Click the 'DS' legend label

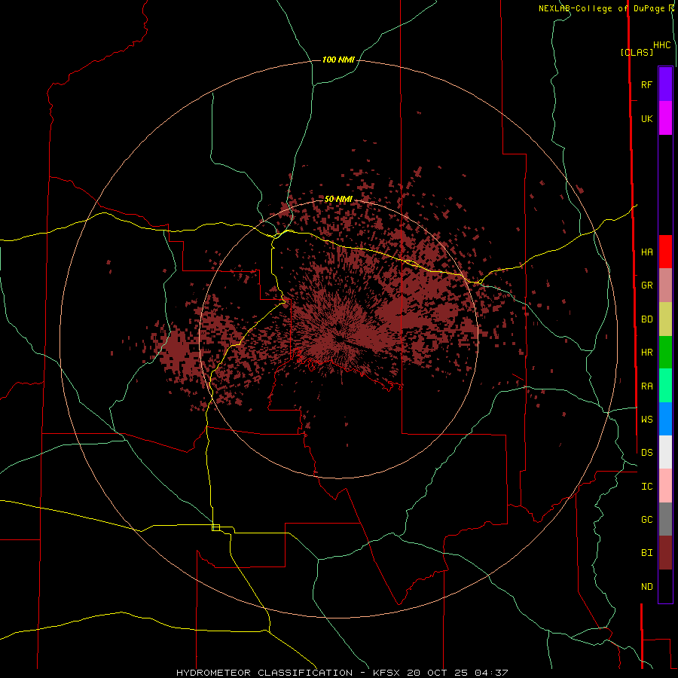pyautogui.click(x=646, y=453)
